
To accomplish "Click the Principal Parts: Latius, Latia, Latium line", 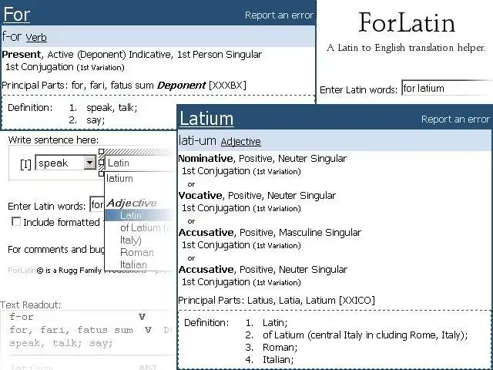I will (277, 300).
